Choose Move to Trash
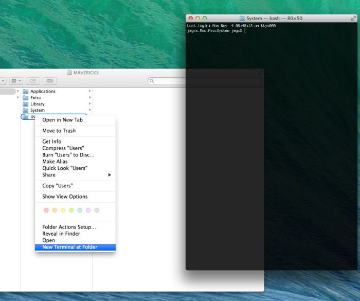The height and width of the screenshot is (301, 360). click(x=75, y=131)
